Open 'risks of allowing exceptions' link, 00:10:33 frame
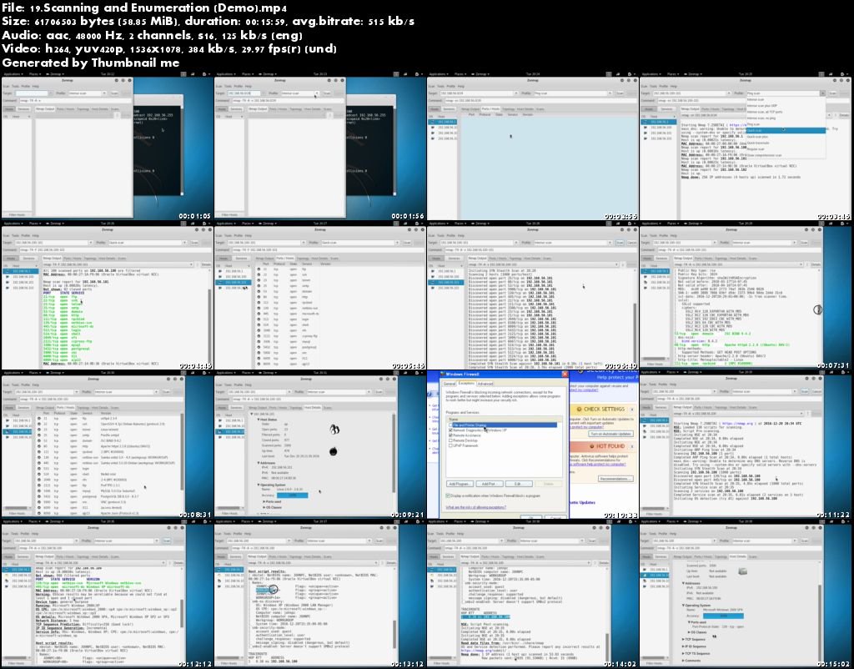 coord(475,507)
